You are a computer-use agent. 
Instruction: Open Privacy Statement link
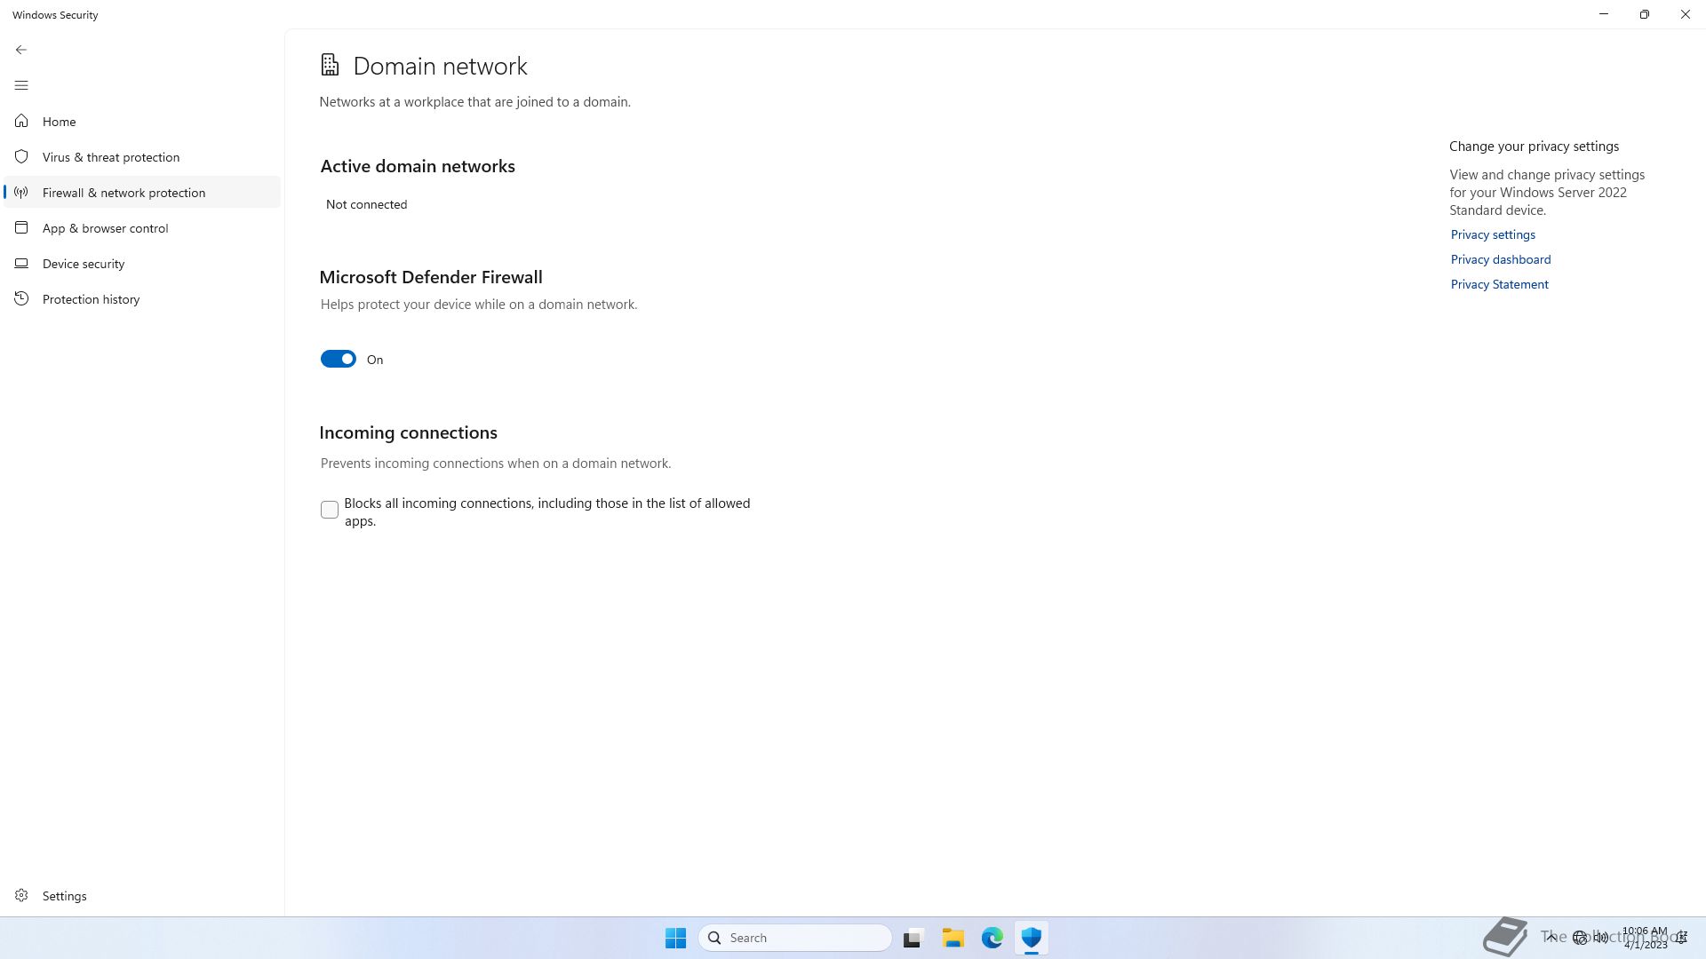pos(1499,284)
